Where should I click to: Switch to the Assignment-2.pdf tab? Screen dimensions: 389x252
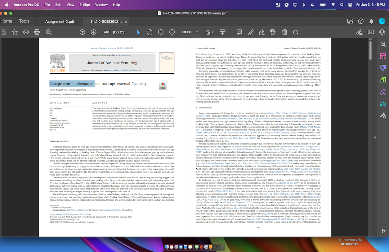pos(59,22)
